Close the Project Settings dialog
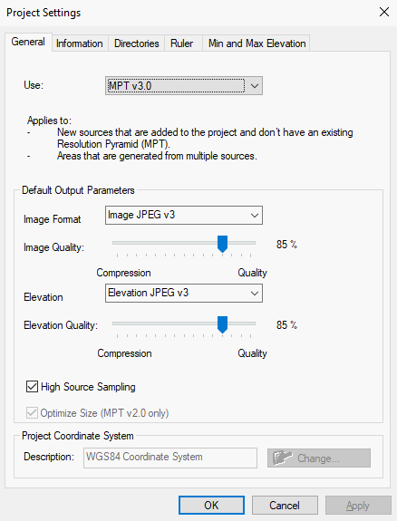This screenshot has height=521, width=397. tap(384, 13)
